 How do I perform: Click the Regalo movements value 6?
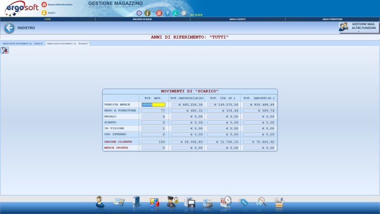pyautogui.click(x=153, y=117)
